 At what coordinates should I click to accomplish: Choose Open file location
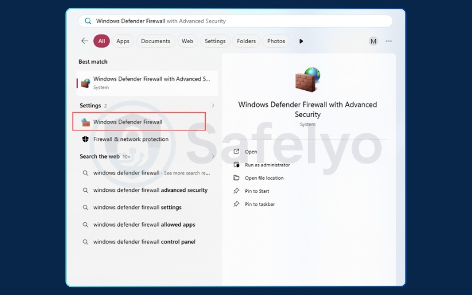[x=264, y=178]
